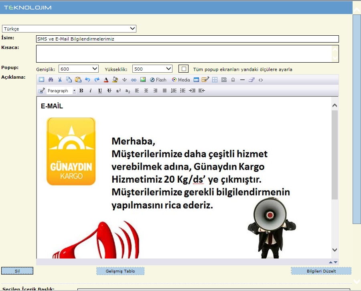Check the apply-to-all-popups checkbox
The width and height of the screenshot is (361, 291).
click(x=183, y=69)
